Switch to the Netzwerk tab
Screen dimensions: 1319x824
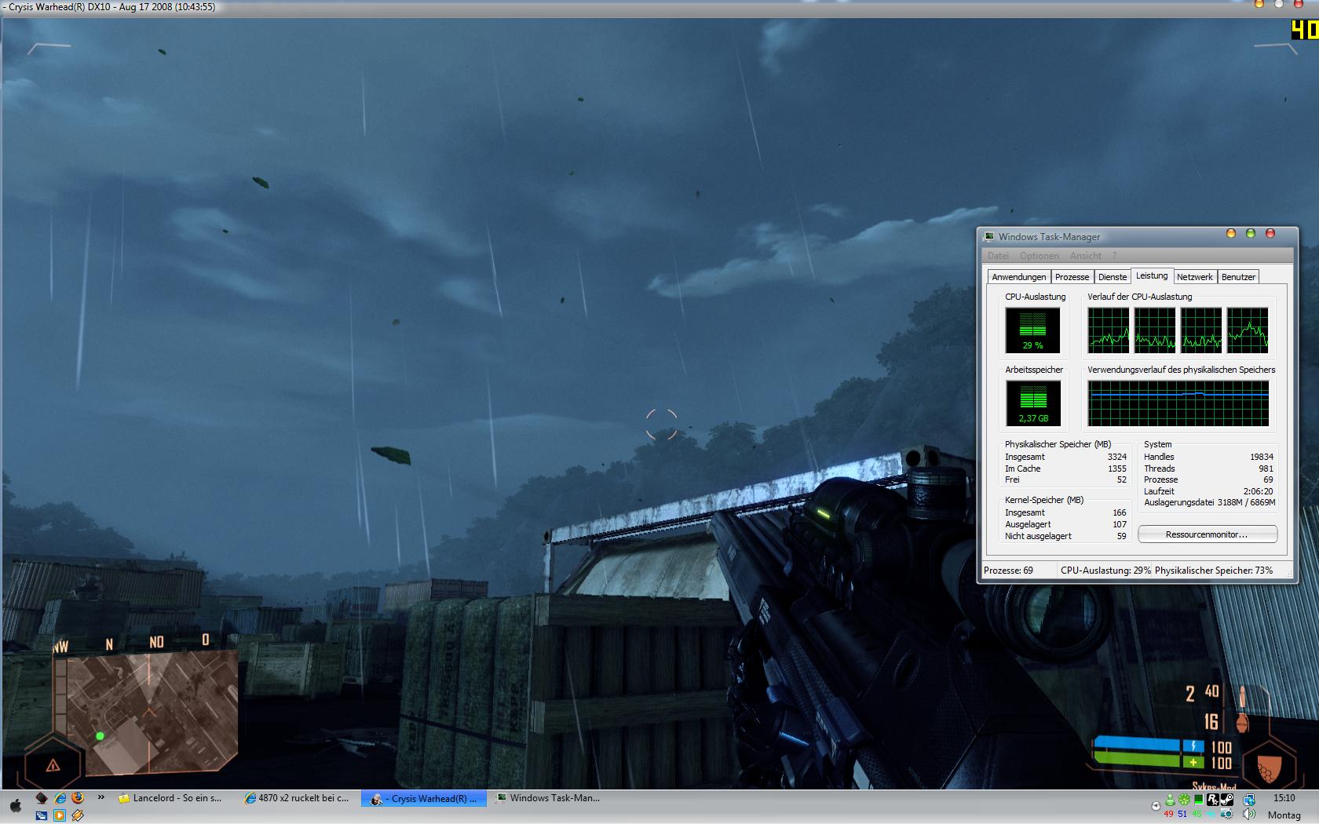tap(1195, 277)
